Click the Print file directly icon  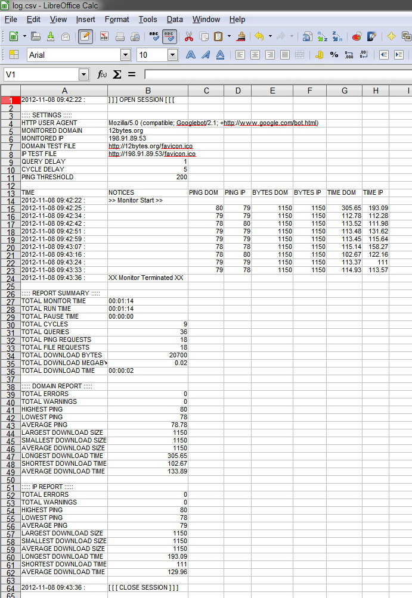(x=120, y=36)
